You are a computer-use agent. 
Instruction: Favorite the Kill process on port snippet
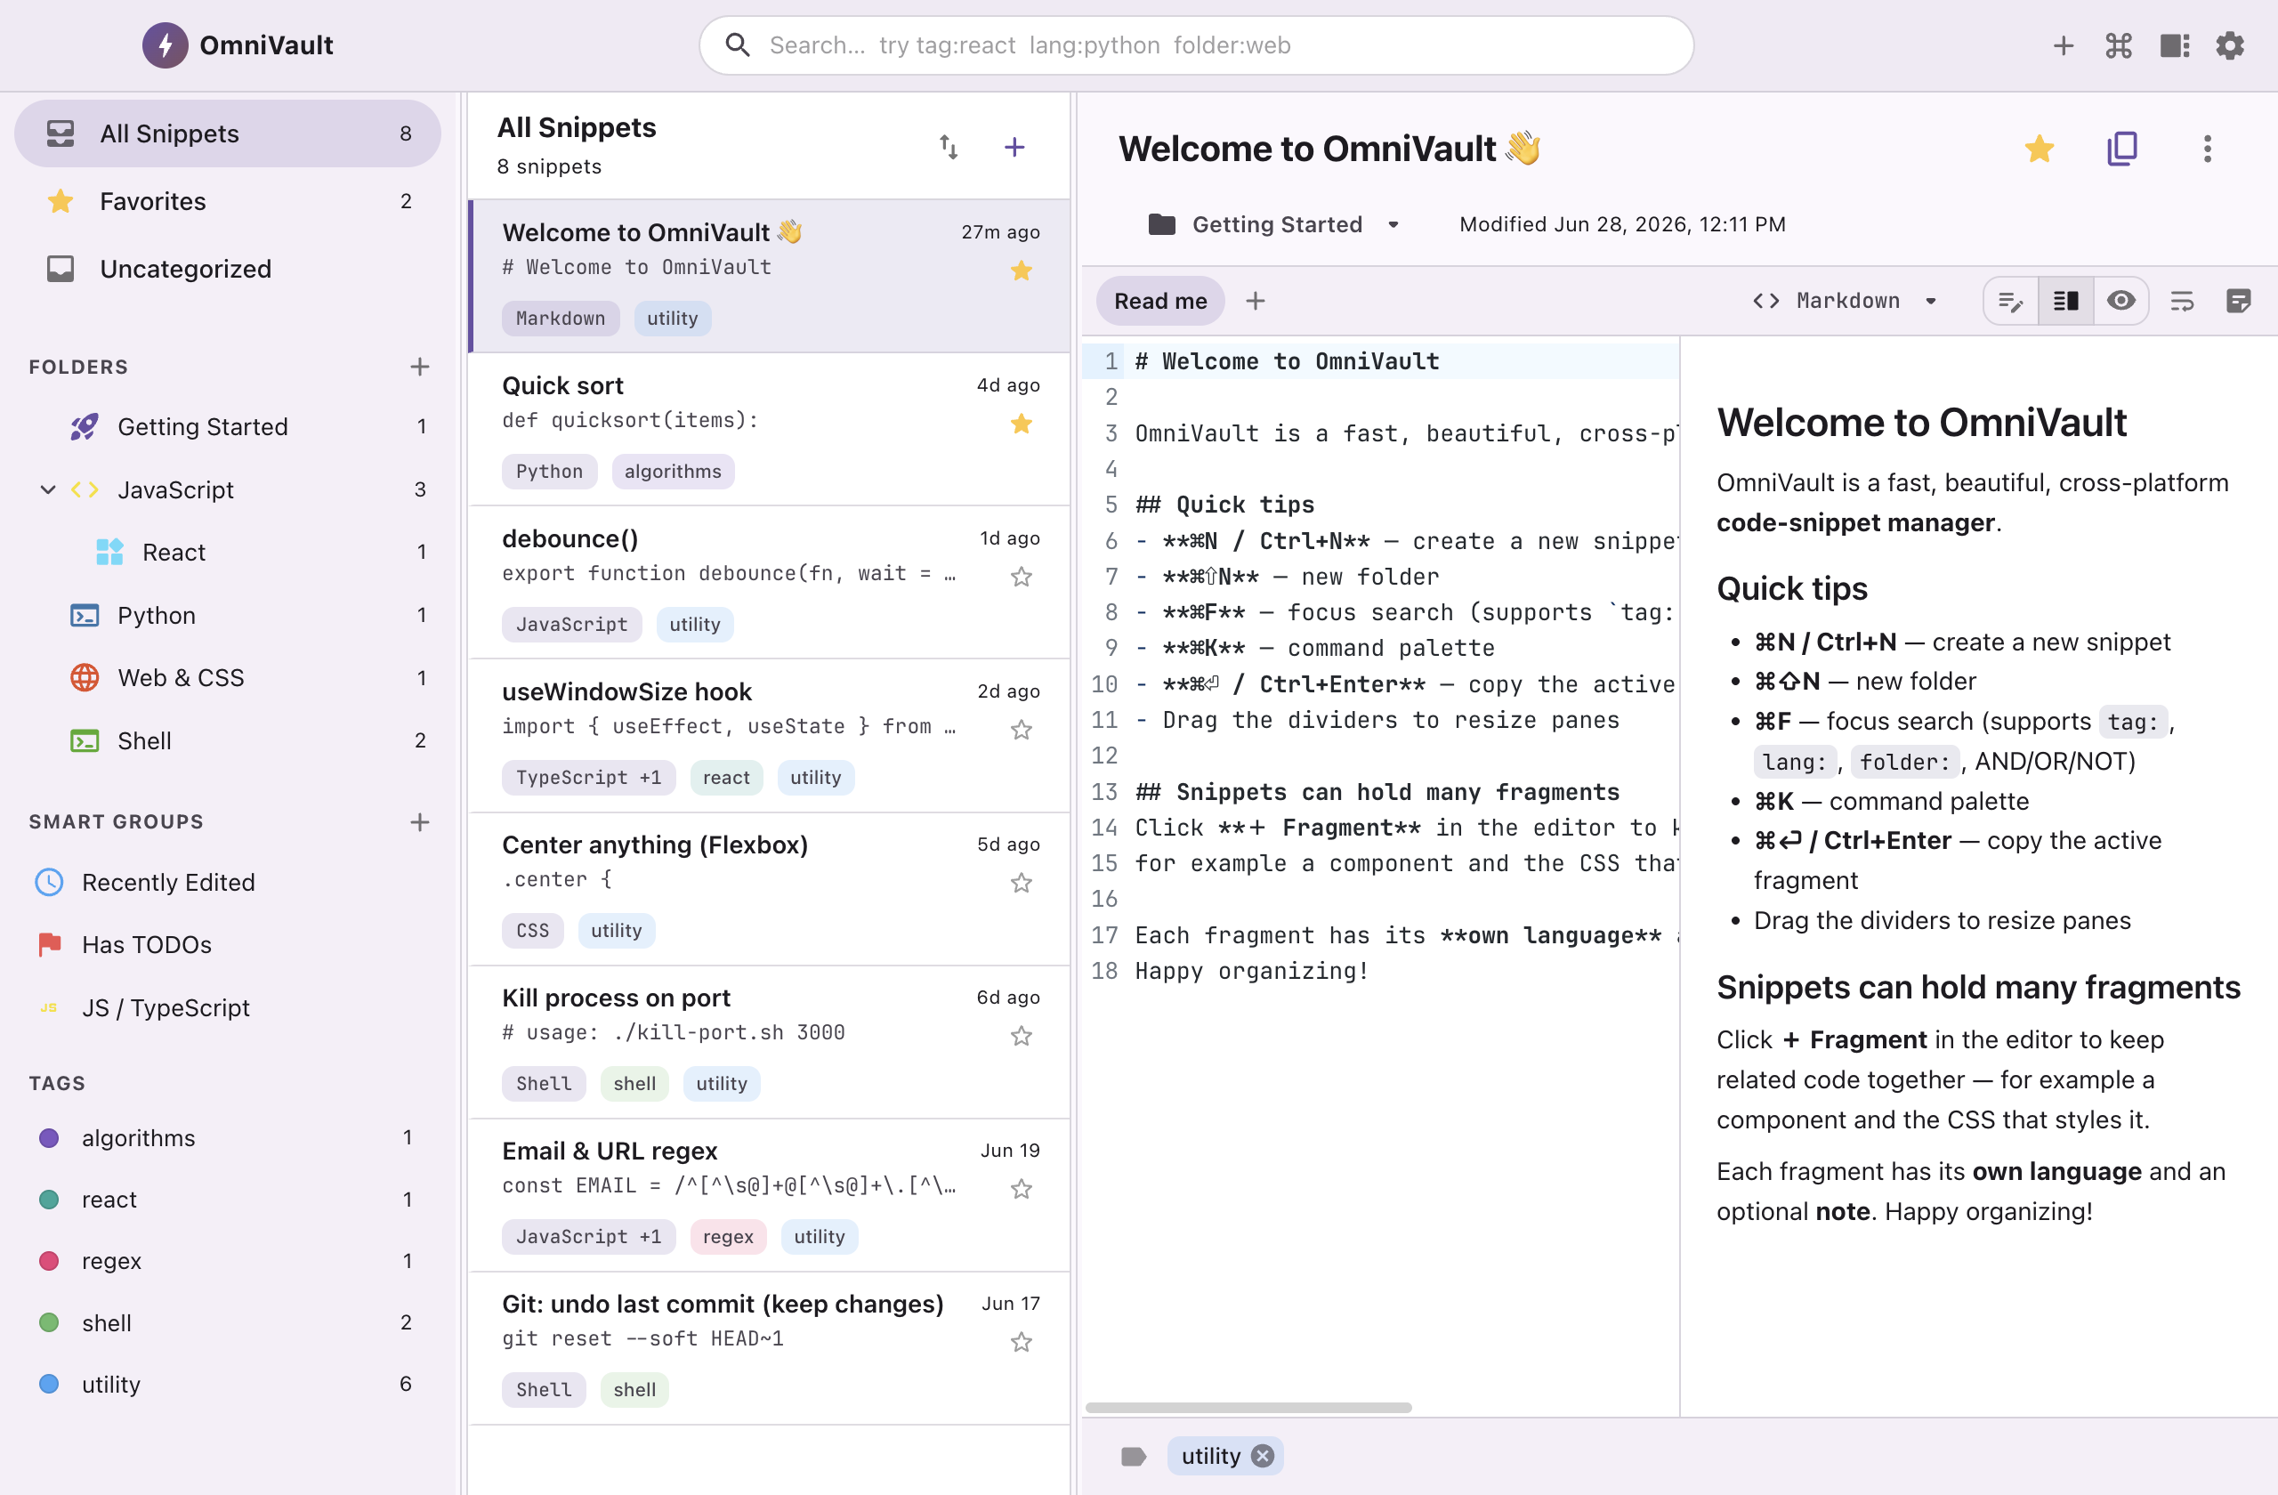1022,1037
